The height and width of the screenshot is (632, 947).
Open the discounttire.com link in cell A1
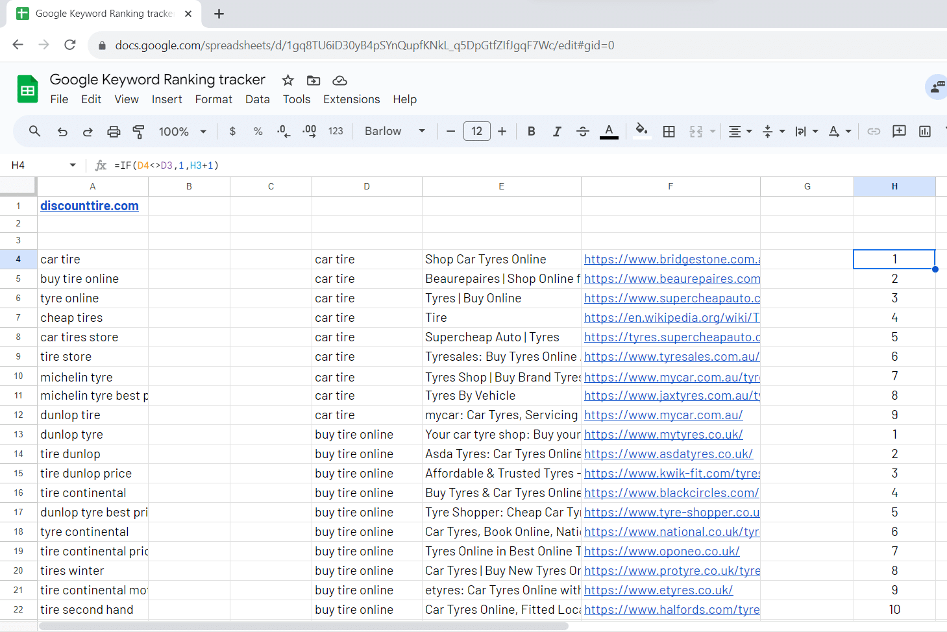(90, 206)
